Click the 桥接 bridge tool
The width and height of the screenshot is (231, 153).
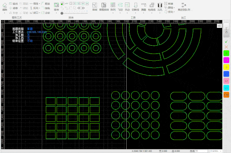click(x=169, y=3)
